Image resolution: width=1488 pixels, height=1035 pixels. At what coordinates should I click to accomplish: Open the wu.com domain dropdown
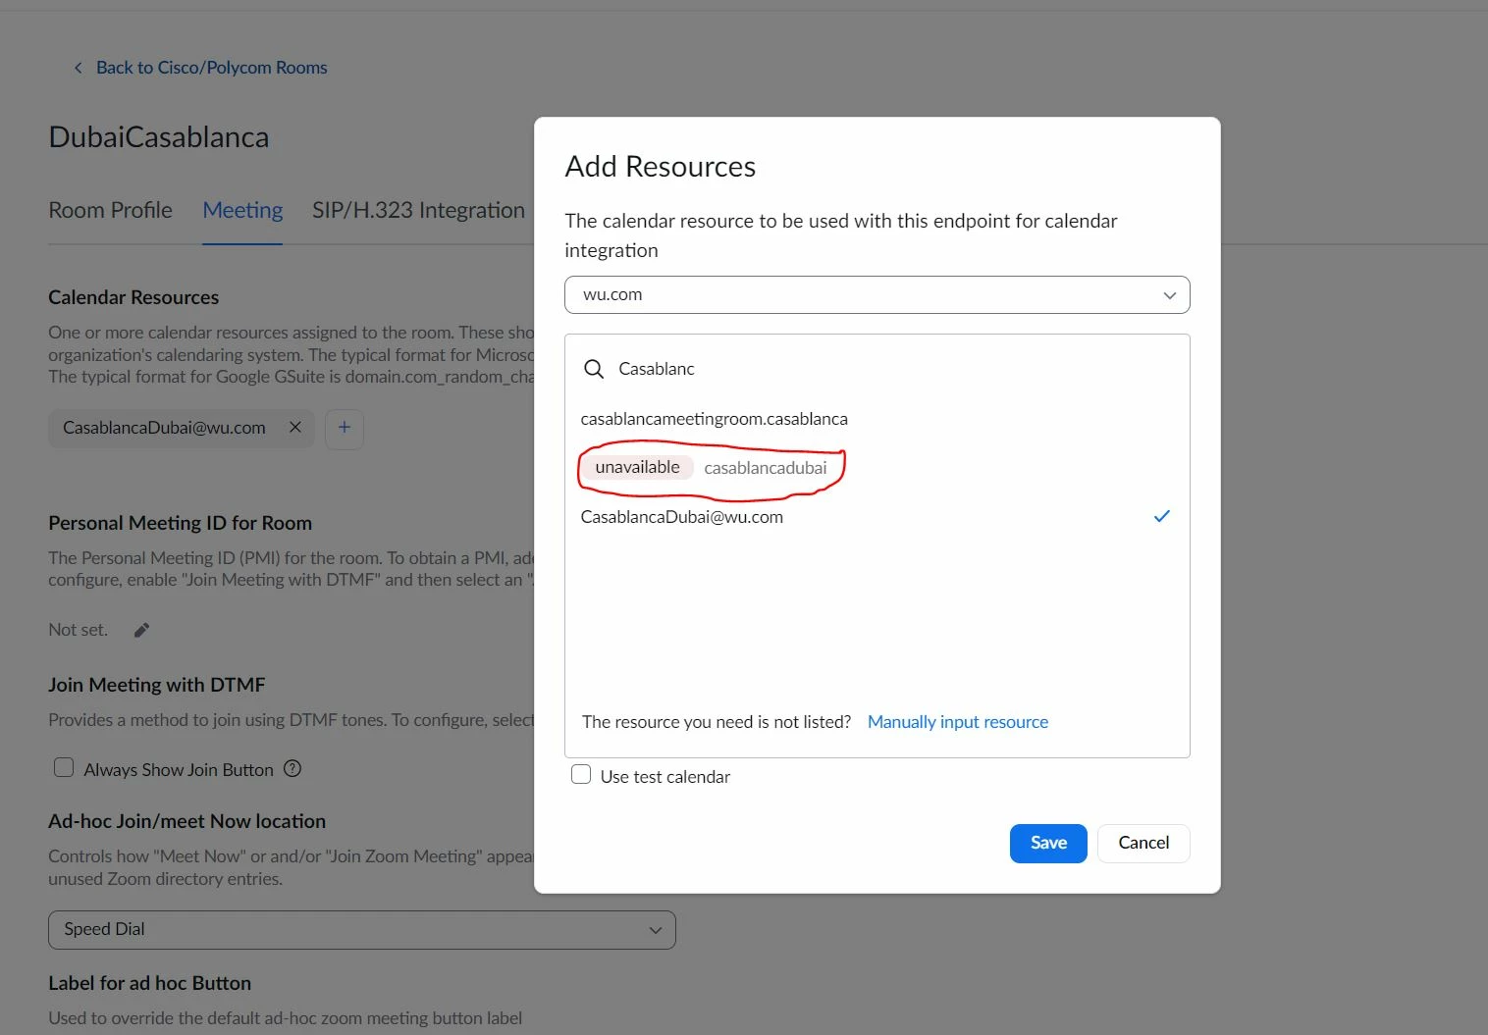point(877,295)
